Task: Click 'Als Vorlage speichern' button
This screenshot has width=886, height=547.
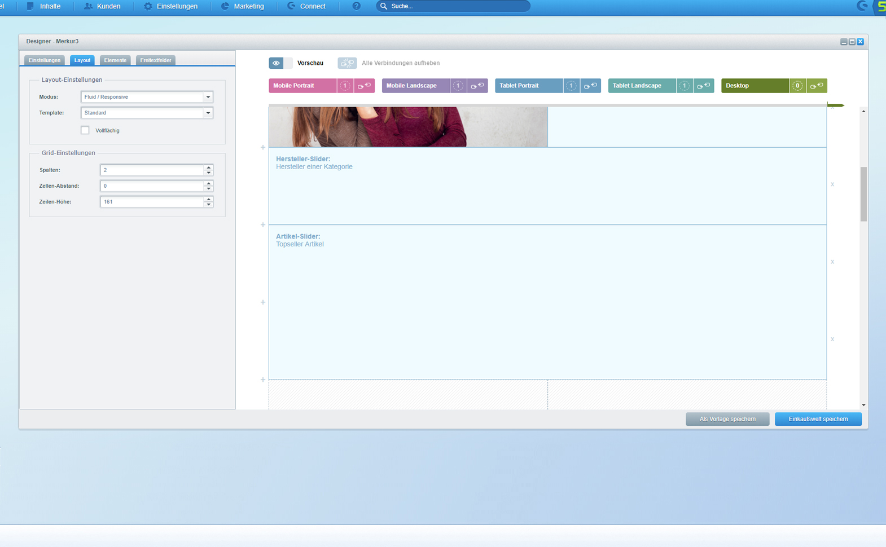Action: [x=727, y=419]
